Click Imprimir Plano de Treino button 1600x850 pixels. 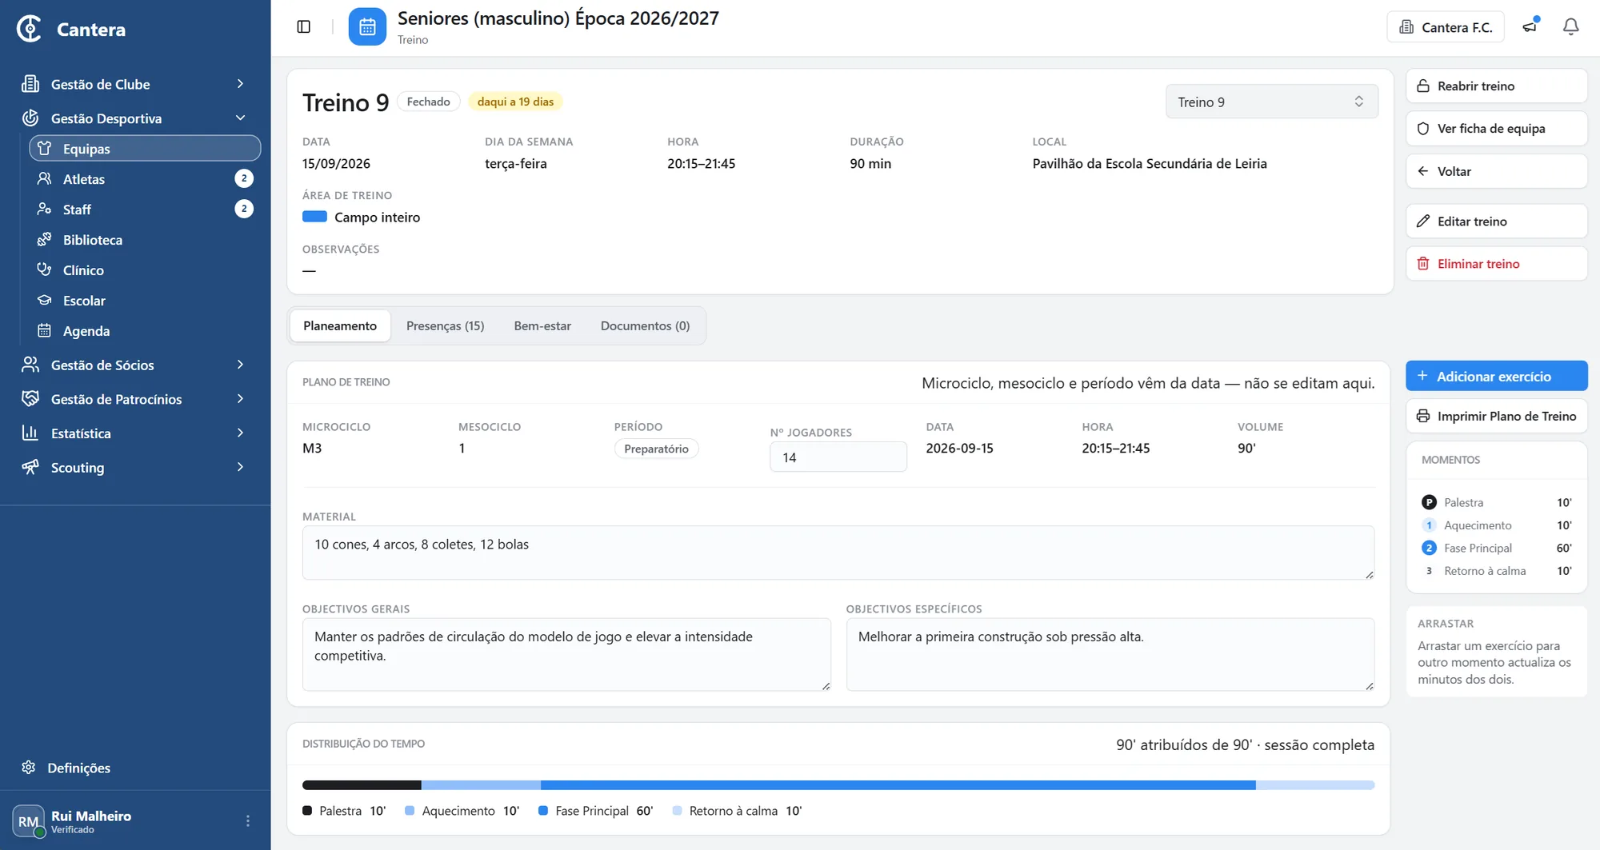[1496, 416]
